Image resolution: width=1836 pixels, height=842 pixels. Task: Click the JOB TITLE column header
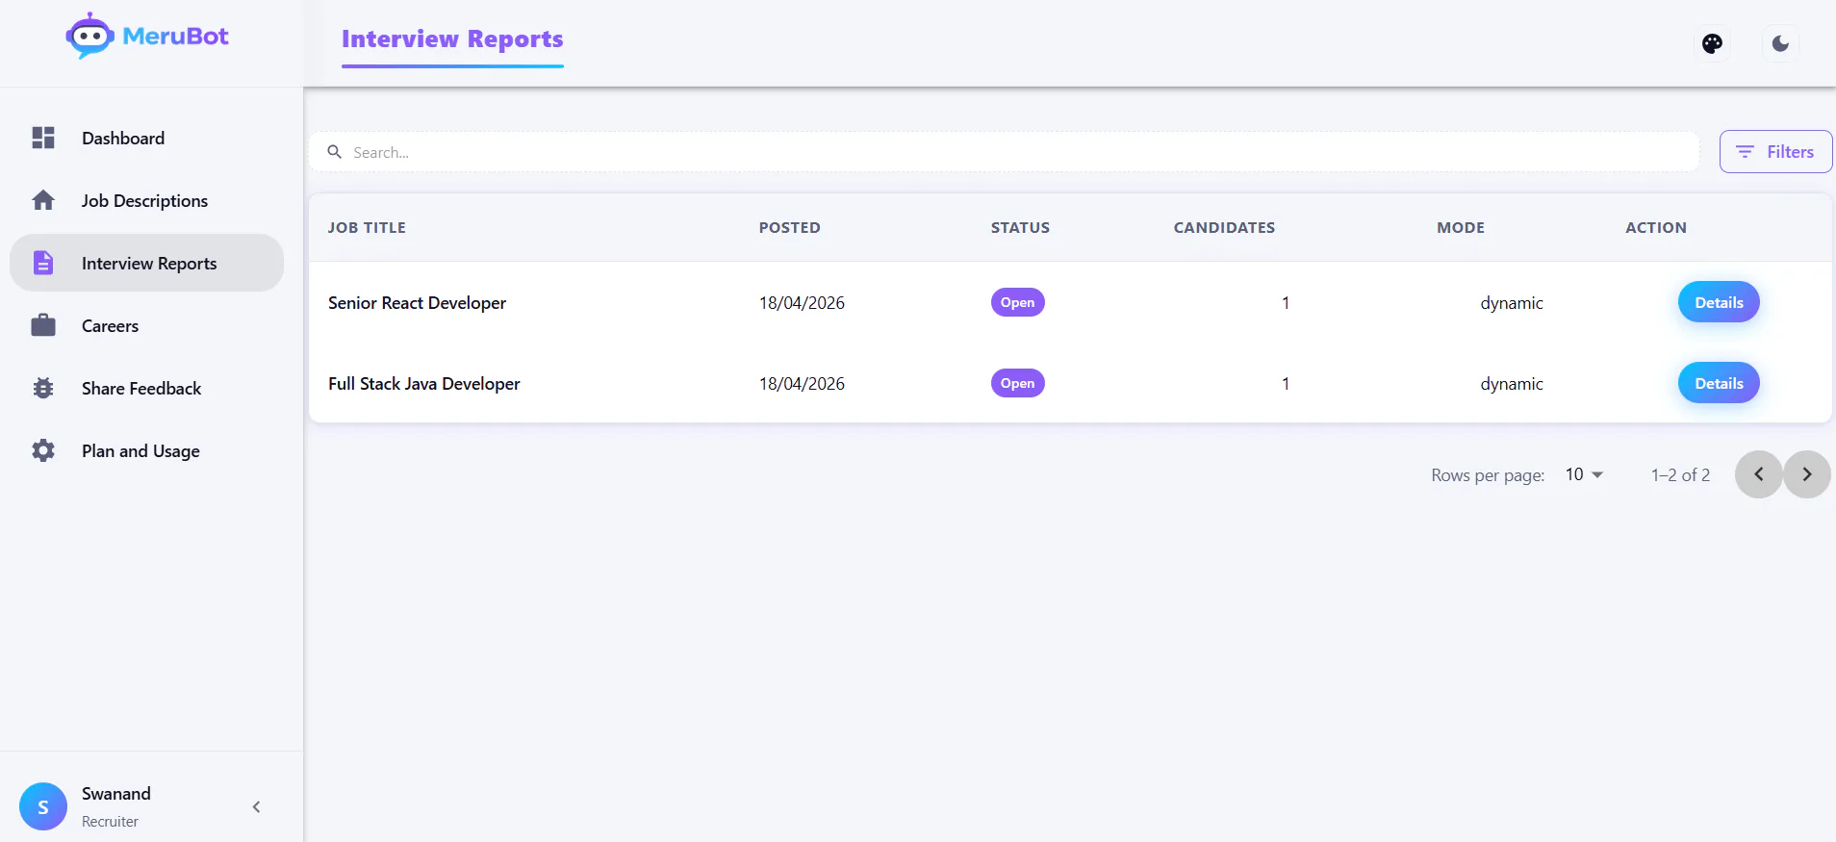tap(367, 228)
